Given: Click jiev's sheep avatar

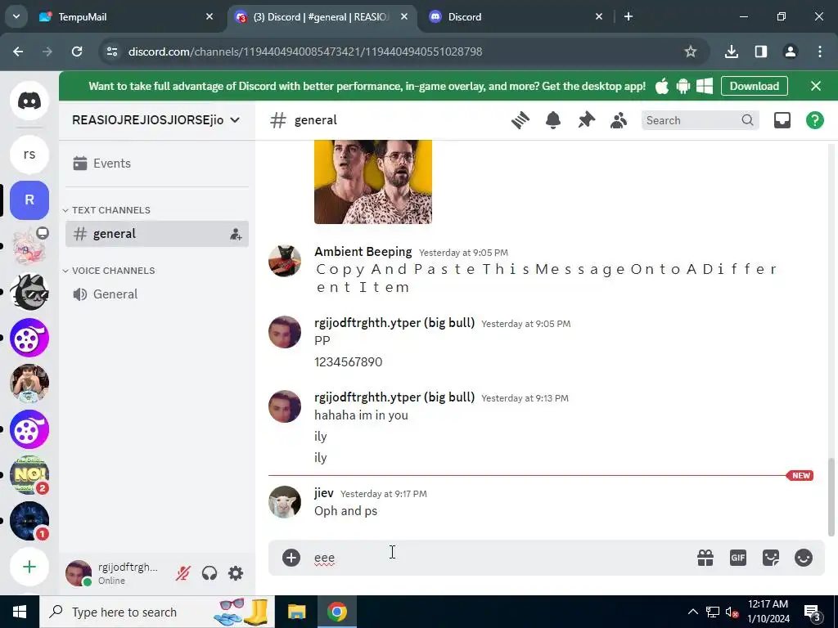Looking at the screenshot, I should click(284, 502).
